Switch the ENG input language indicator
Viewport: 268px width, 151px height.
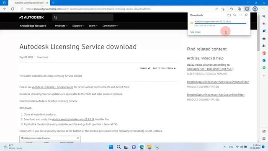tap(231, 147)
